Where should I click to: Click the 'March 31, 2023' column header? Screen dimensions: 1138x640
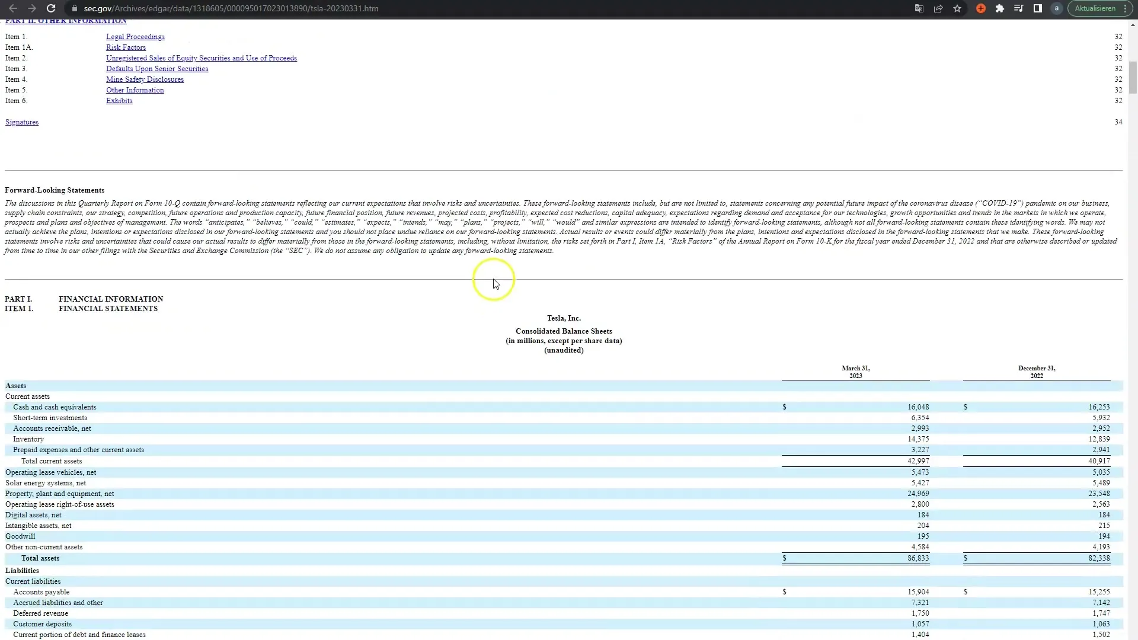855,372
